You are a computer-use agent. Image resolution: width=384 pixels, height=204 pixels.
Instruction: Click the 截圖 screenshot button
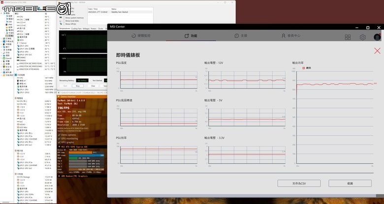[350, 183]
